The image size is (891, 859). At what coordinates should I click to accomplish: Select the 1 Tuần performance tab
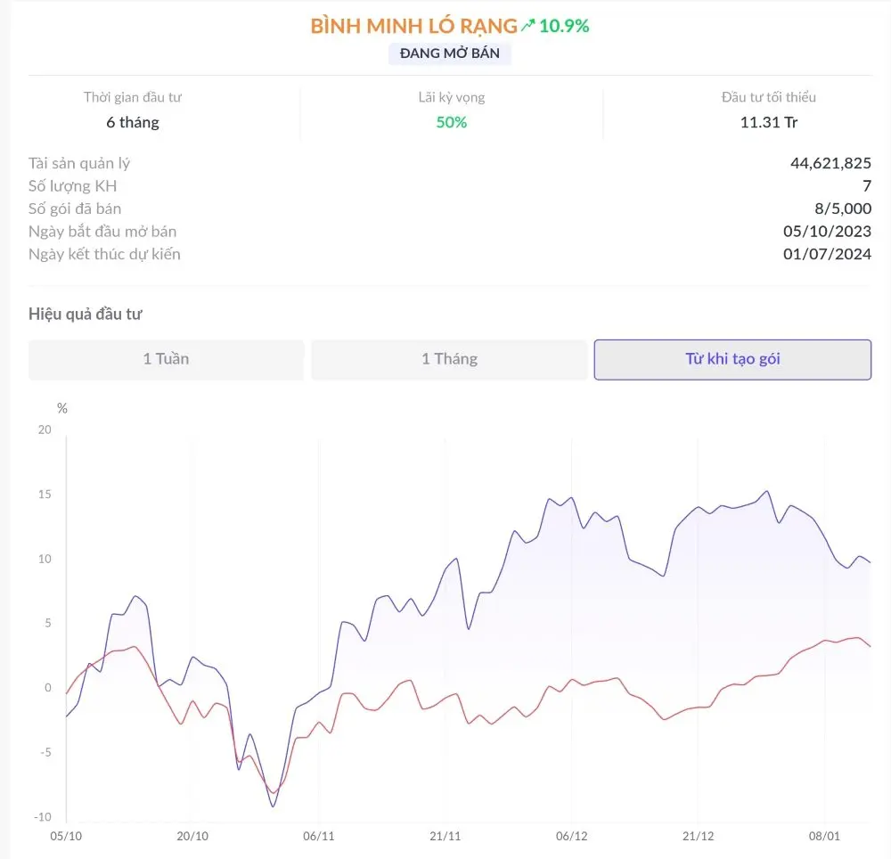coord(166,359)
